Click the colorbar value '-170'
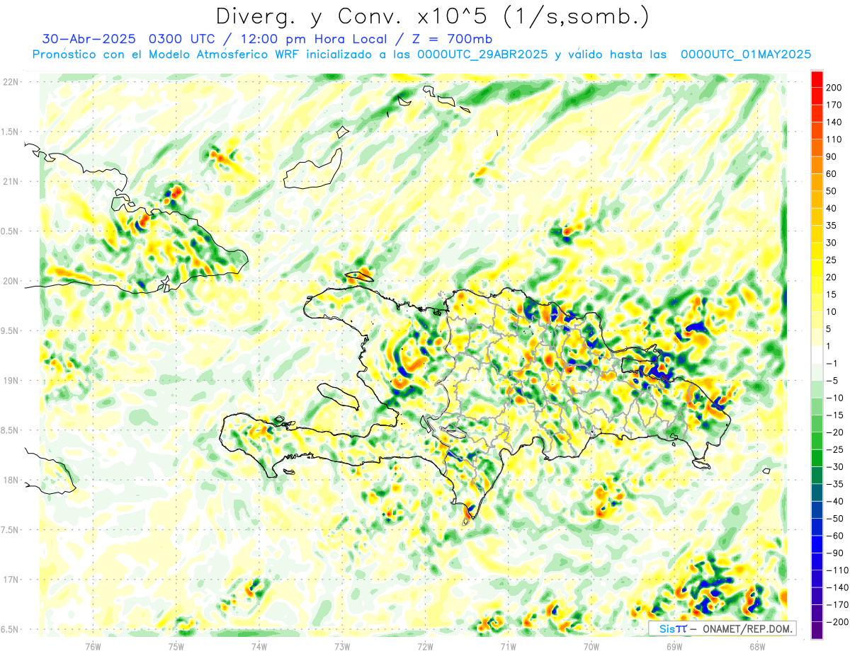 pyautogui.click(x=837, y=605)
